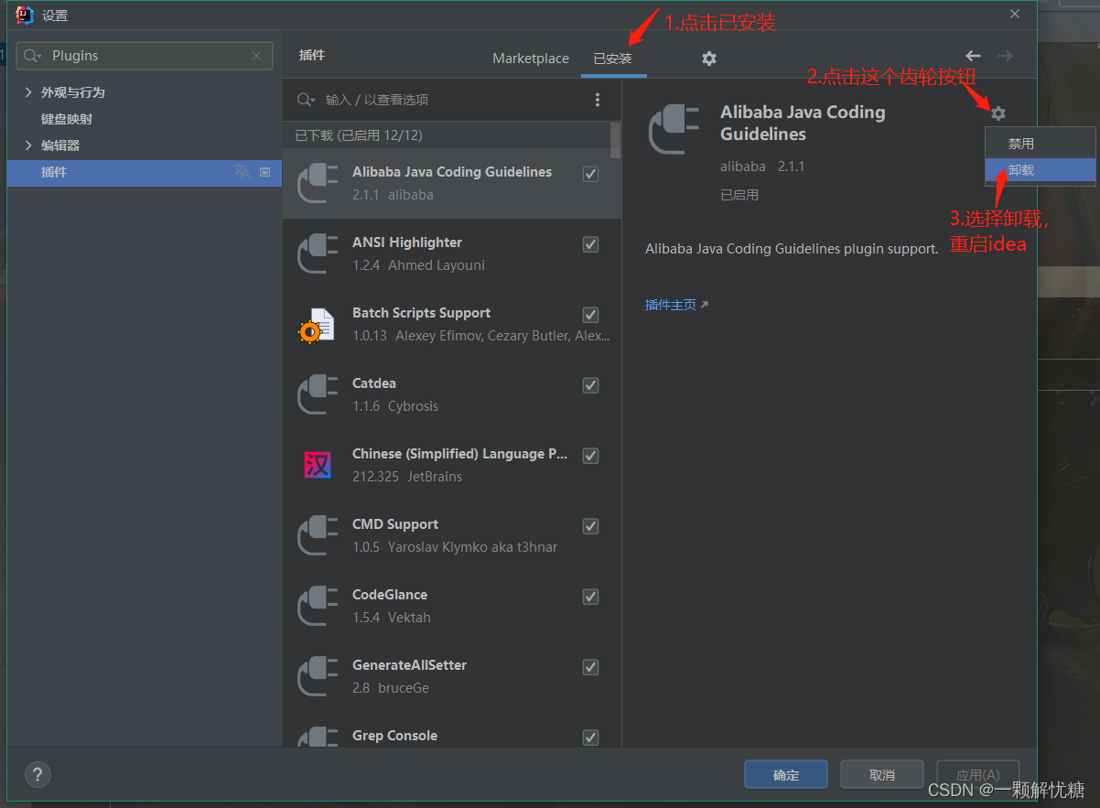Click the 取消 button

point(882,775)
